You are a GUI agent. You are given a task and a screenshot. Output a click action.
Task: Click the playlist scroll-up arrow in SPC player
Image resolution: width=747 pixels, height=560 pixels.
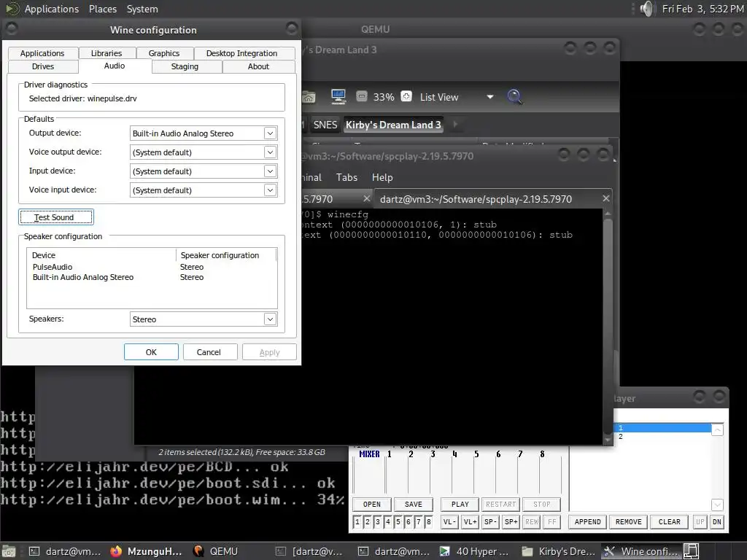(x=718, y=430)
